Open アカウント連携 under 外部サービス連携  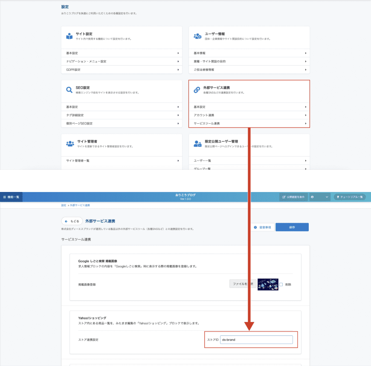[249, 115]
